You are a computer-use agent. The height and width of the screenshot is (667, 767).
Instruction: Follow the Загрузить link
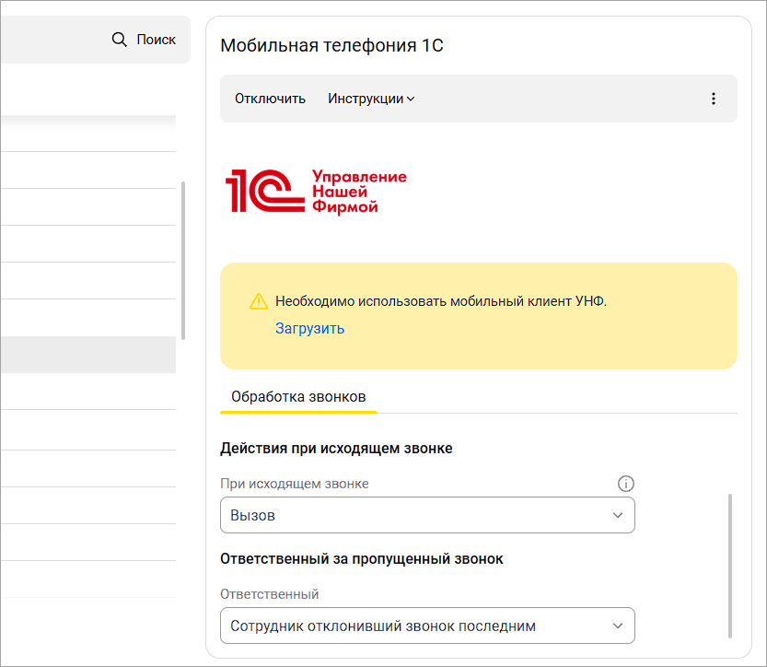(309, 328)
